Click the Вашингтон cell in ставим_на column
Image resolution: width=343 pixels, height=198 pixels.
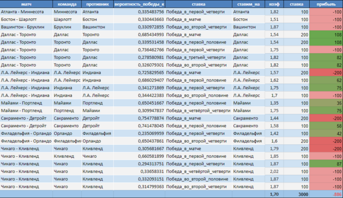point(248,27)
